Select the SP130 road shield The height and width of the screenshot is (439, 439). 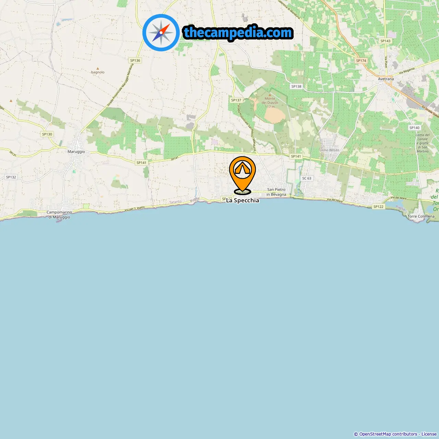[47, 134]
